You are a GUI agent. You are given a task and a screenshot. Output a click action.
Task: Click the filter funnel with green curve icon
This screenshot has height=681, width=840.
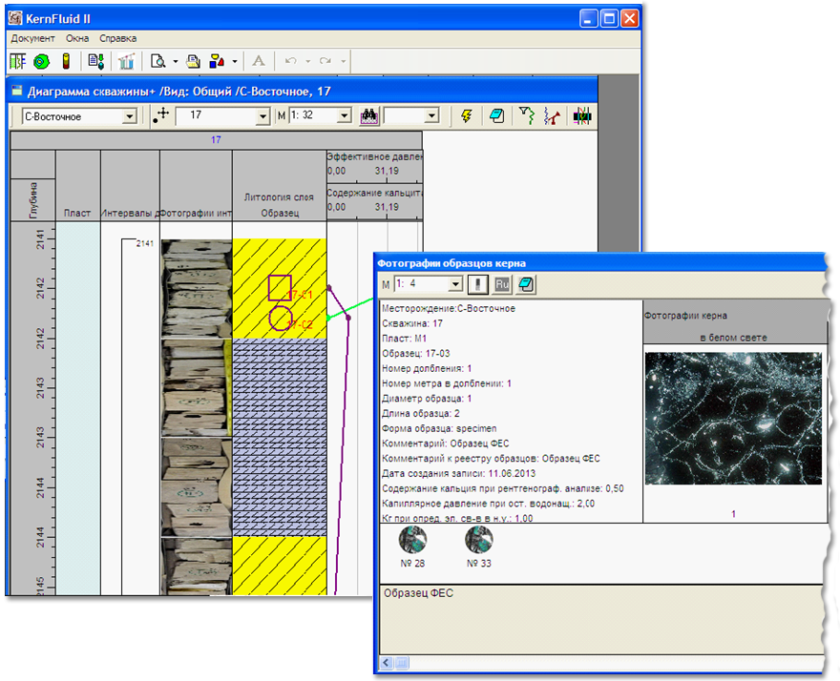point(526,115)
